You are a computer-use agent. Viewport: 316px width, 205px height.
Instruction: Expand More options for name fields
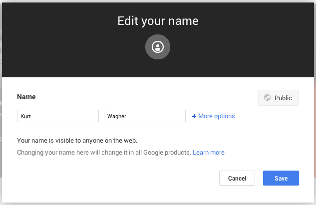(214, 116)
